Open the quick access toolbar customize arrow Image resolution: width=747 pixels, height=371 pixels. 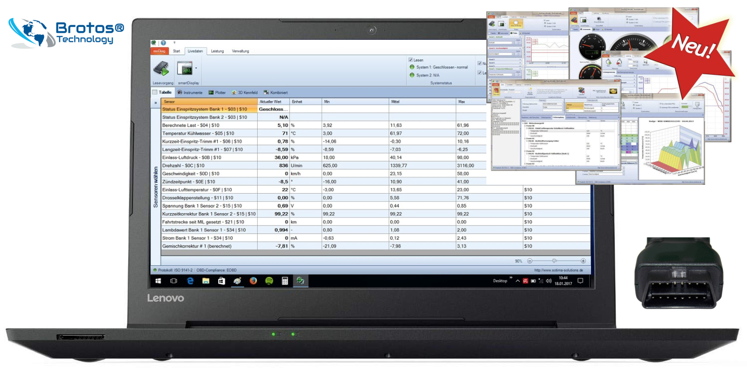[174, 43]
